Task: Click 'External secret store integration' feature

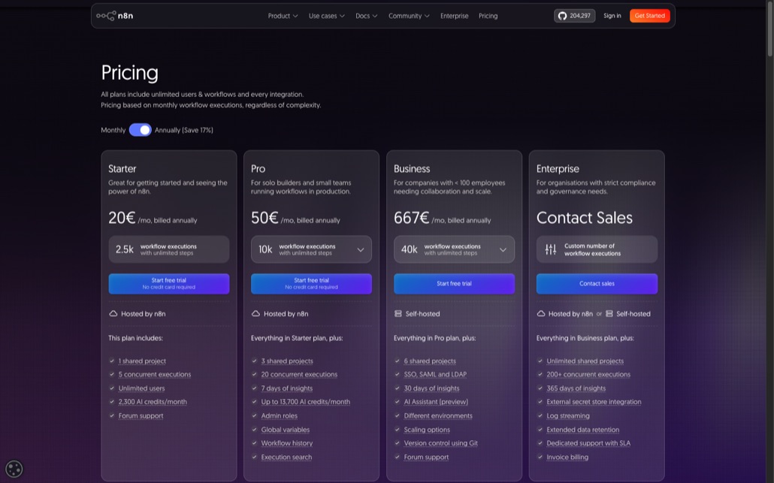Action: [594, 402]
